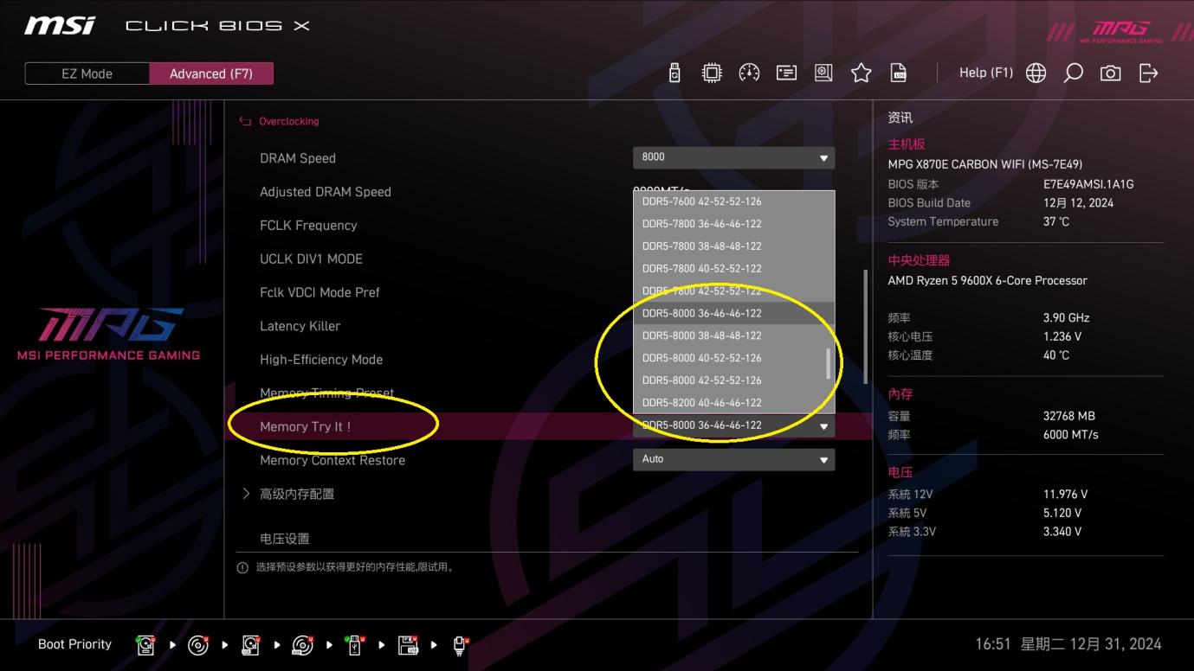Open the LOG file icon
1194x671 pixels.
point(899,73)
